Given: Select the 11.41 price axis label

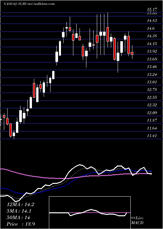Looking at the screenshot, I should click(152, 136).
